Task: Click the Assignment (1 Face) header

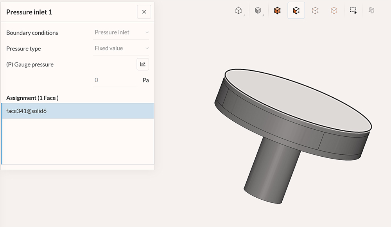Action: [x=32, y=98]
